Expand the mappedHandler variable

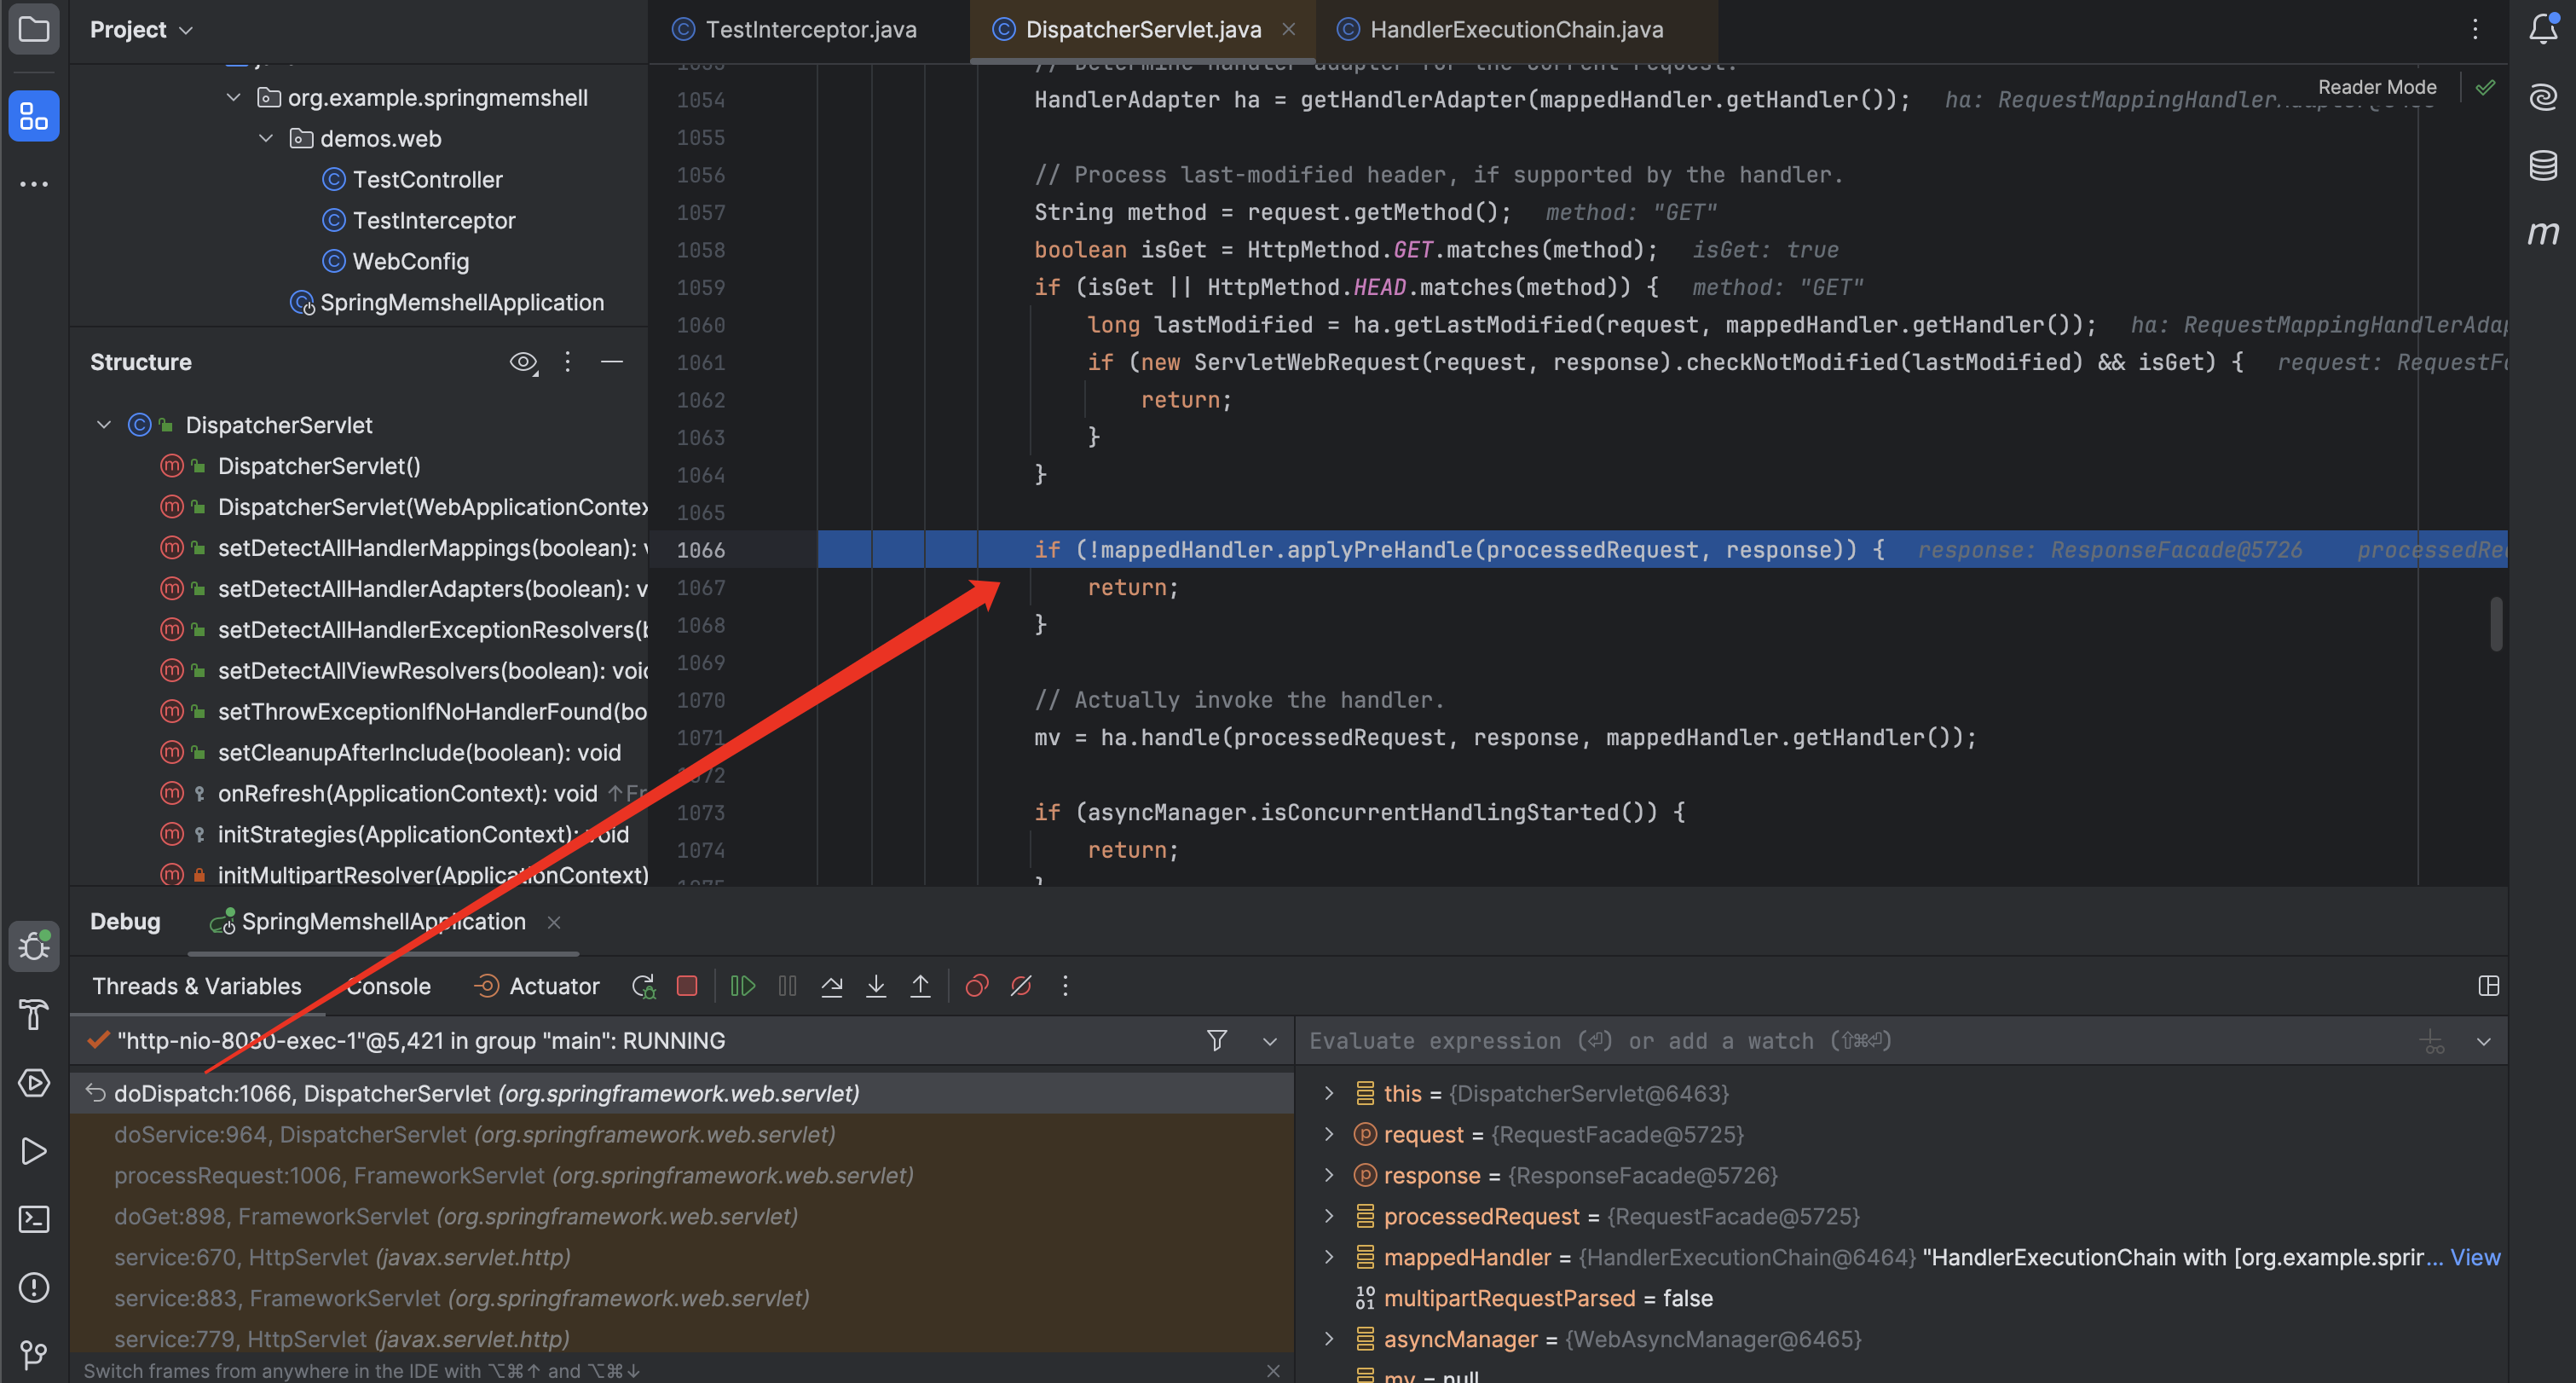1329,1257
